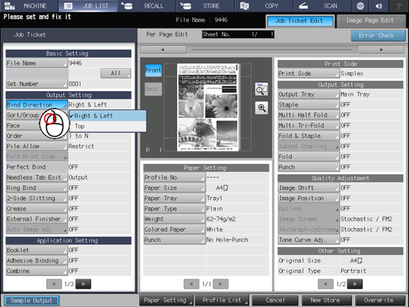409x307 pixels.
Task: Open Paper Type setting
Action: click(x=174, y=209)
